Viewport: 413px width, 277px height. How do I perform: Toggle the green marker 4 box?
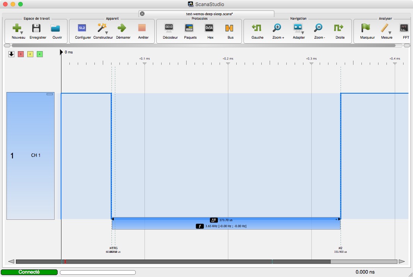tap(40, 54)
